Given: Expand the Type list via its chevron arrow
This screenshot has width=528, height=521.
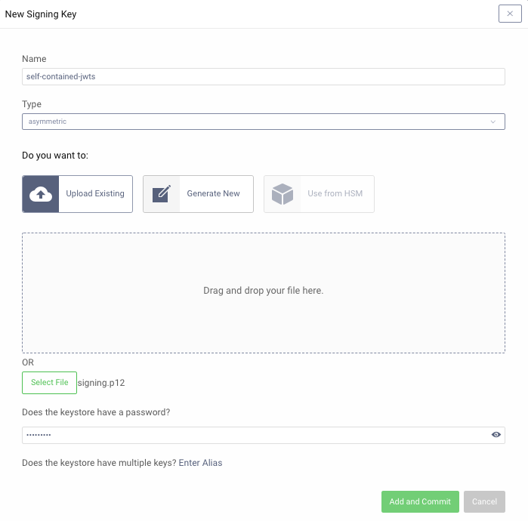Looking at the screenshot, I should [x=493, y=122].
